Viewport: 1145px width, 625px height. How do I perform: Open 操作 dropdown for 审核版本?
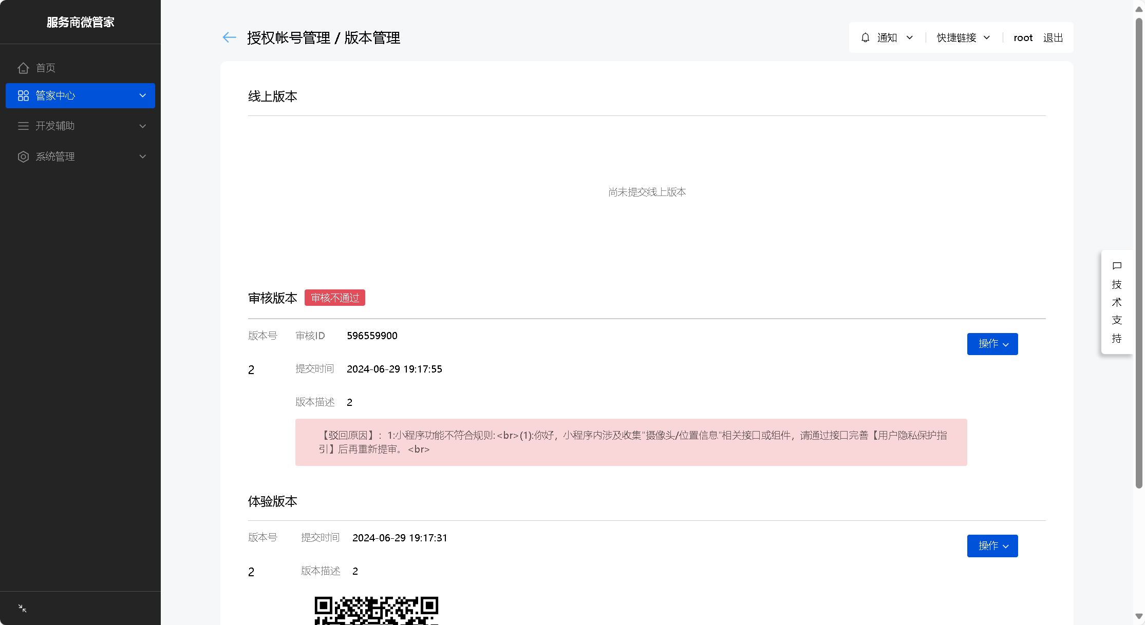point(992,344)
